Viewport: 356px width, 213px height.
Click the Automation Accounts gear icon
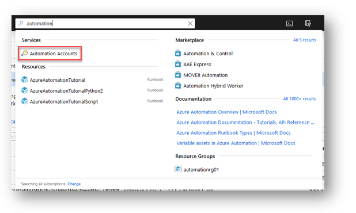[25, 53]
